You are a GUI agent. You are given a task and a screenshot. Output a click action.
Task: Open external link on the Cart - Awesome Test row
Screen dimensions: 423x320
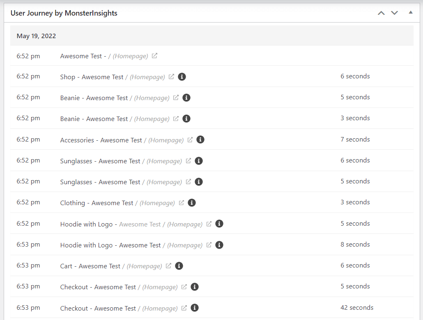[168, 265]
